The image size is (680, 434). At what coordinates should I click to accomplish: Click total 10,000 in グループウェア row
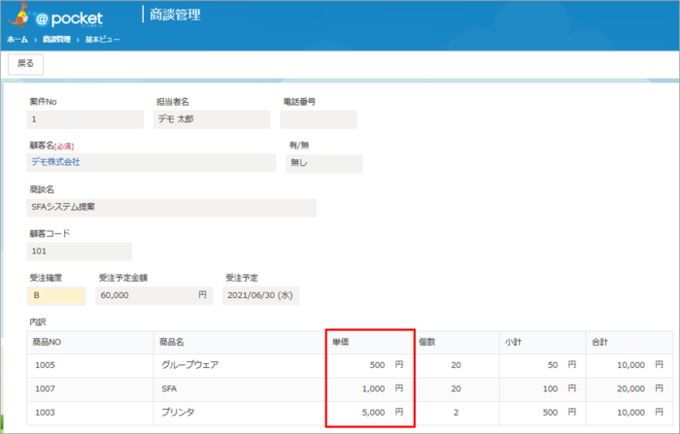point(629,365)
